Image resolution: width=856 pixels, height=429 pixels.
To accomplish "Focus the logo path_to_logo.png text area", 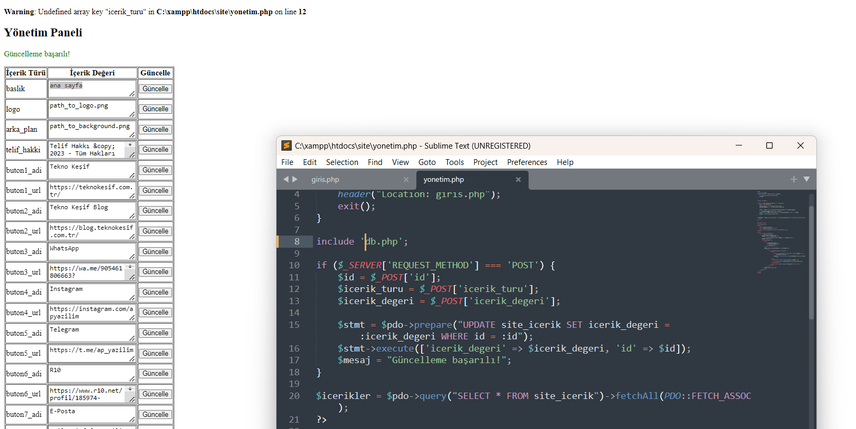I will [92, 109].
